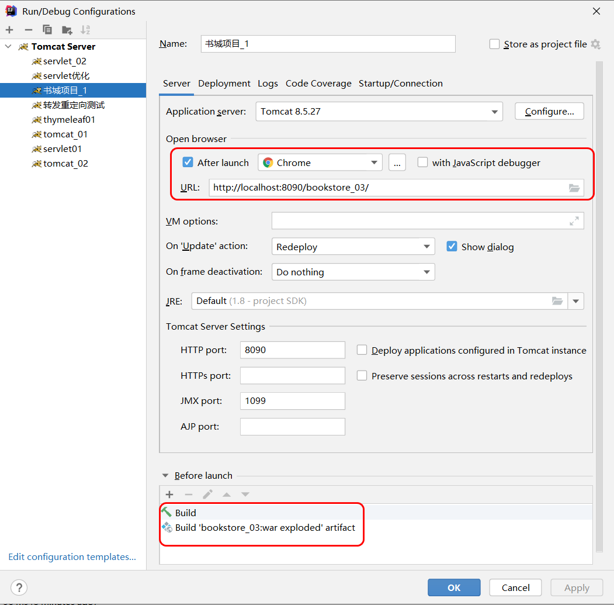
Task: Collapse Before launch section
Action: click(165, 475)
